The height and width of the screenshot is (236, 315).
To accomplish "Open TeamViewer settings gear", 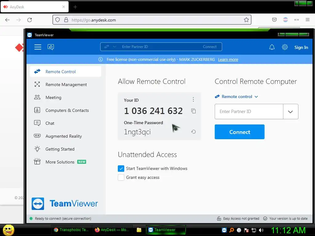I will click(x=285, y=47).
